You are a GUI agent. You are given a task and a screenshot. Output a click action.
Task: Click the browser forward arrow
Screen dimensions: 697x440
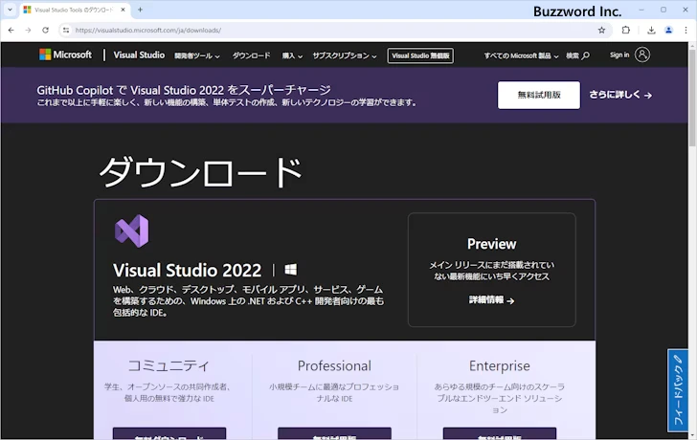(x=28, y=31)
